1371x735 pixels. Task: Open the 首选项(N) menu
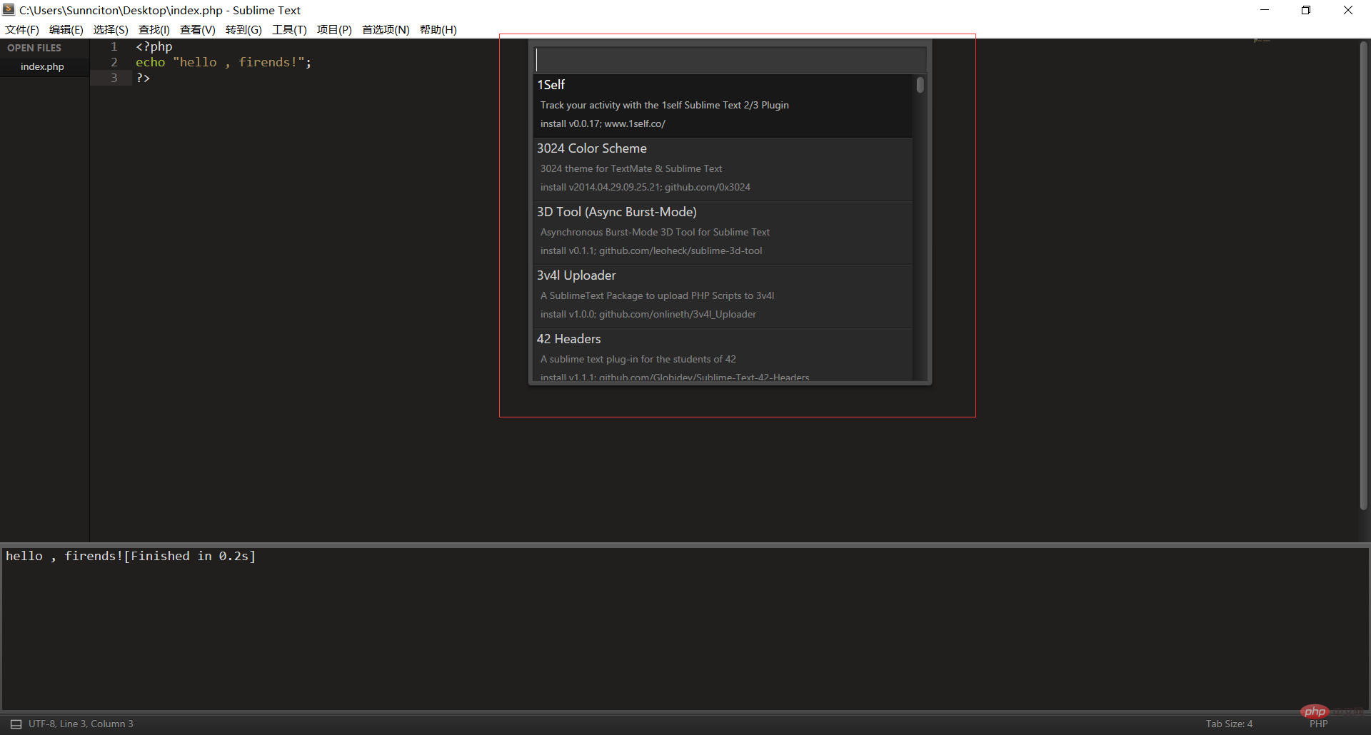click(x=386, y=29)
